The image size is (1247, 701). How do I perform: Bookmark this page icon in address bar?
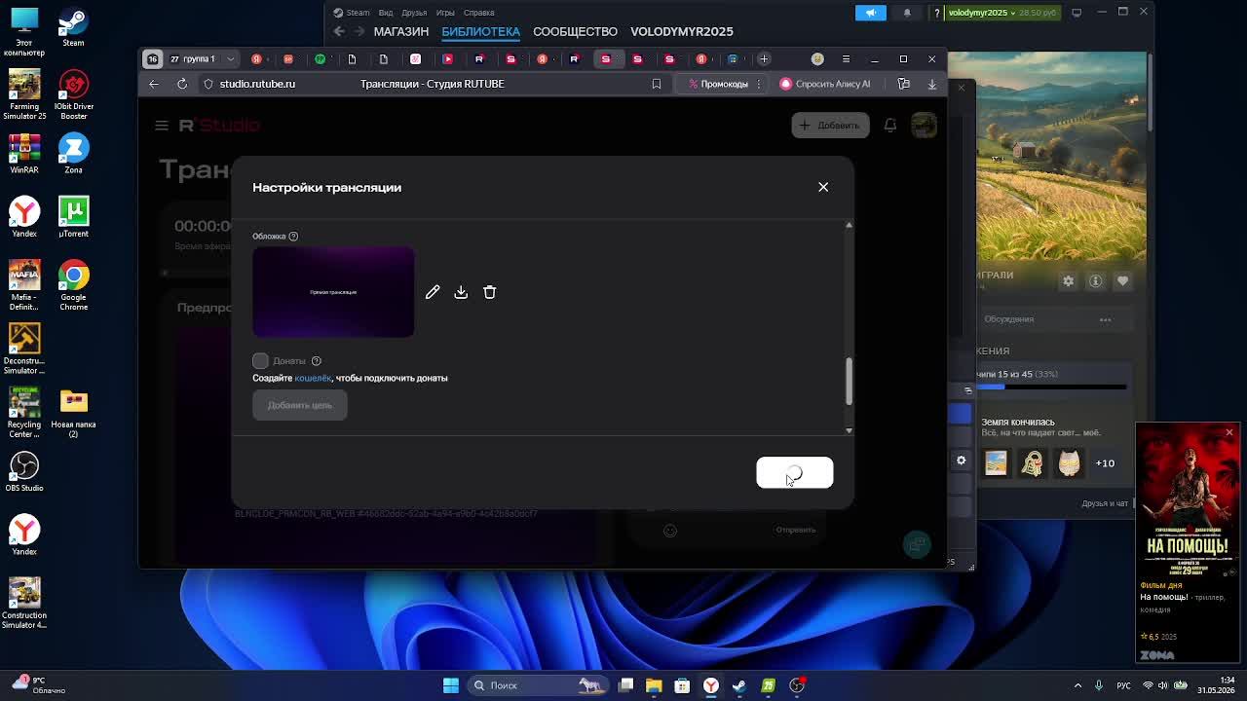(x=657, y=84)
